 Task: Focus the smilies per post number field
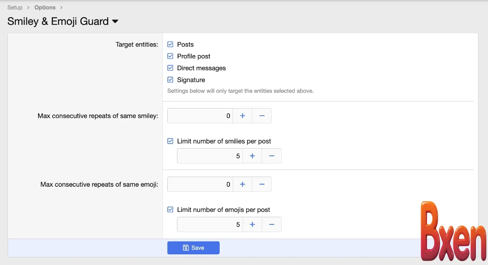pyautogui.click(x=210, y=156)
